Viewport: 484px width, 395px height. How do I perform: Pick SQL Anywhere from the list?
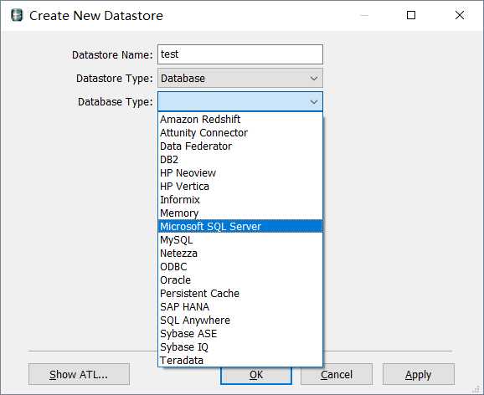click(x=240, y=321)
